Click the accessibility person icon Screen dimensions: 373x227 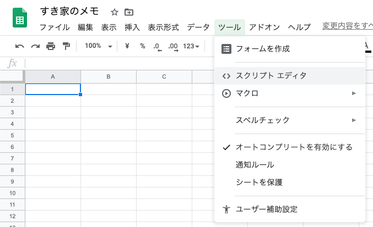tap(226, 209)
